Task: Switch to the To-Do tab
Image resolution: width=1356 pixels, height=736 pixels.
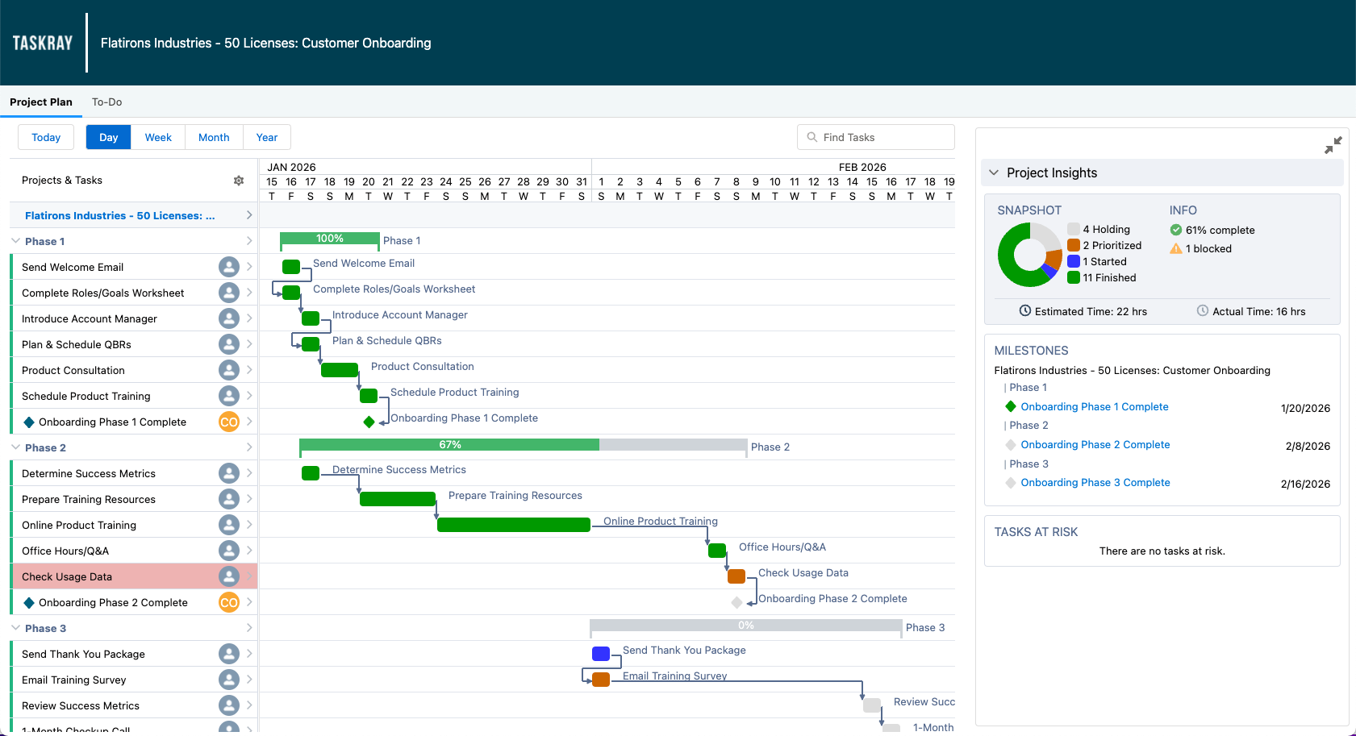Action: point(106,102)
